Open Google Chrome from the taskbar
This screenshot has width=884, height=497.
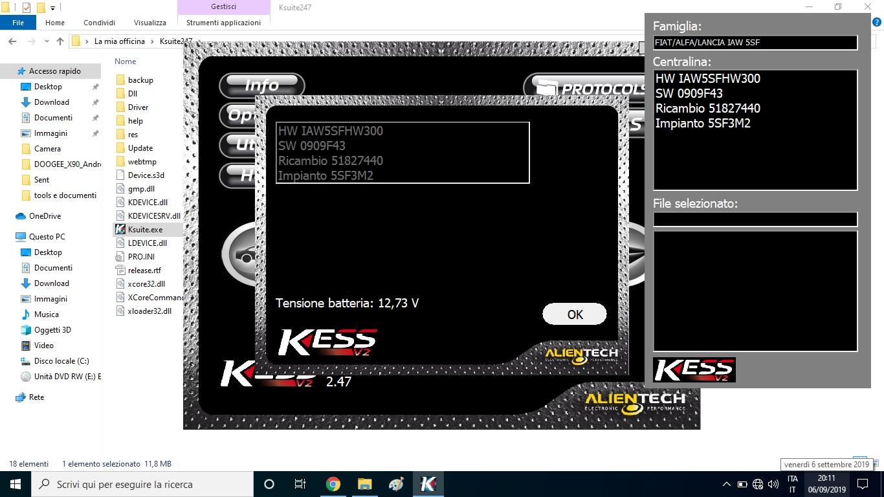click(x=333, y=484)
